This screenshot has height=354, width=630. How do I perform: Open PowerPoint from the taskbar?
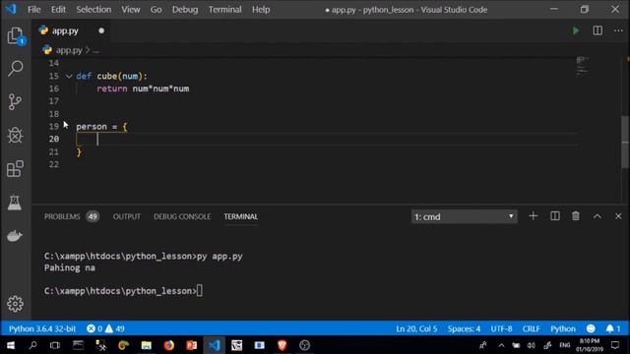point(192,345)
